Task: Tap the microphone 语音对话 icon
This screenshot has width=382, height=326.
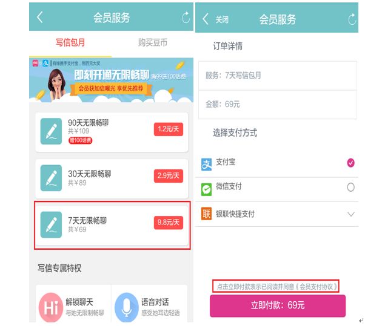Action: [x=127, y=307]
